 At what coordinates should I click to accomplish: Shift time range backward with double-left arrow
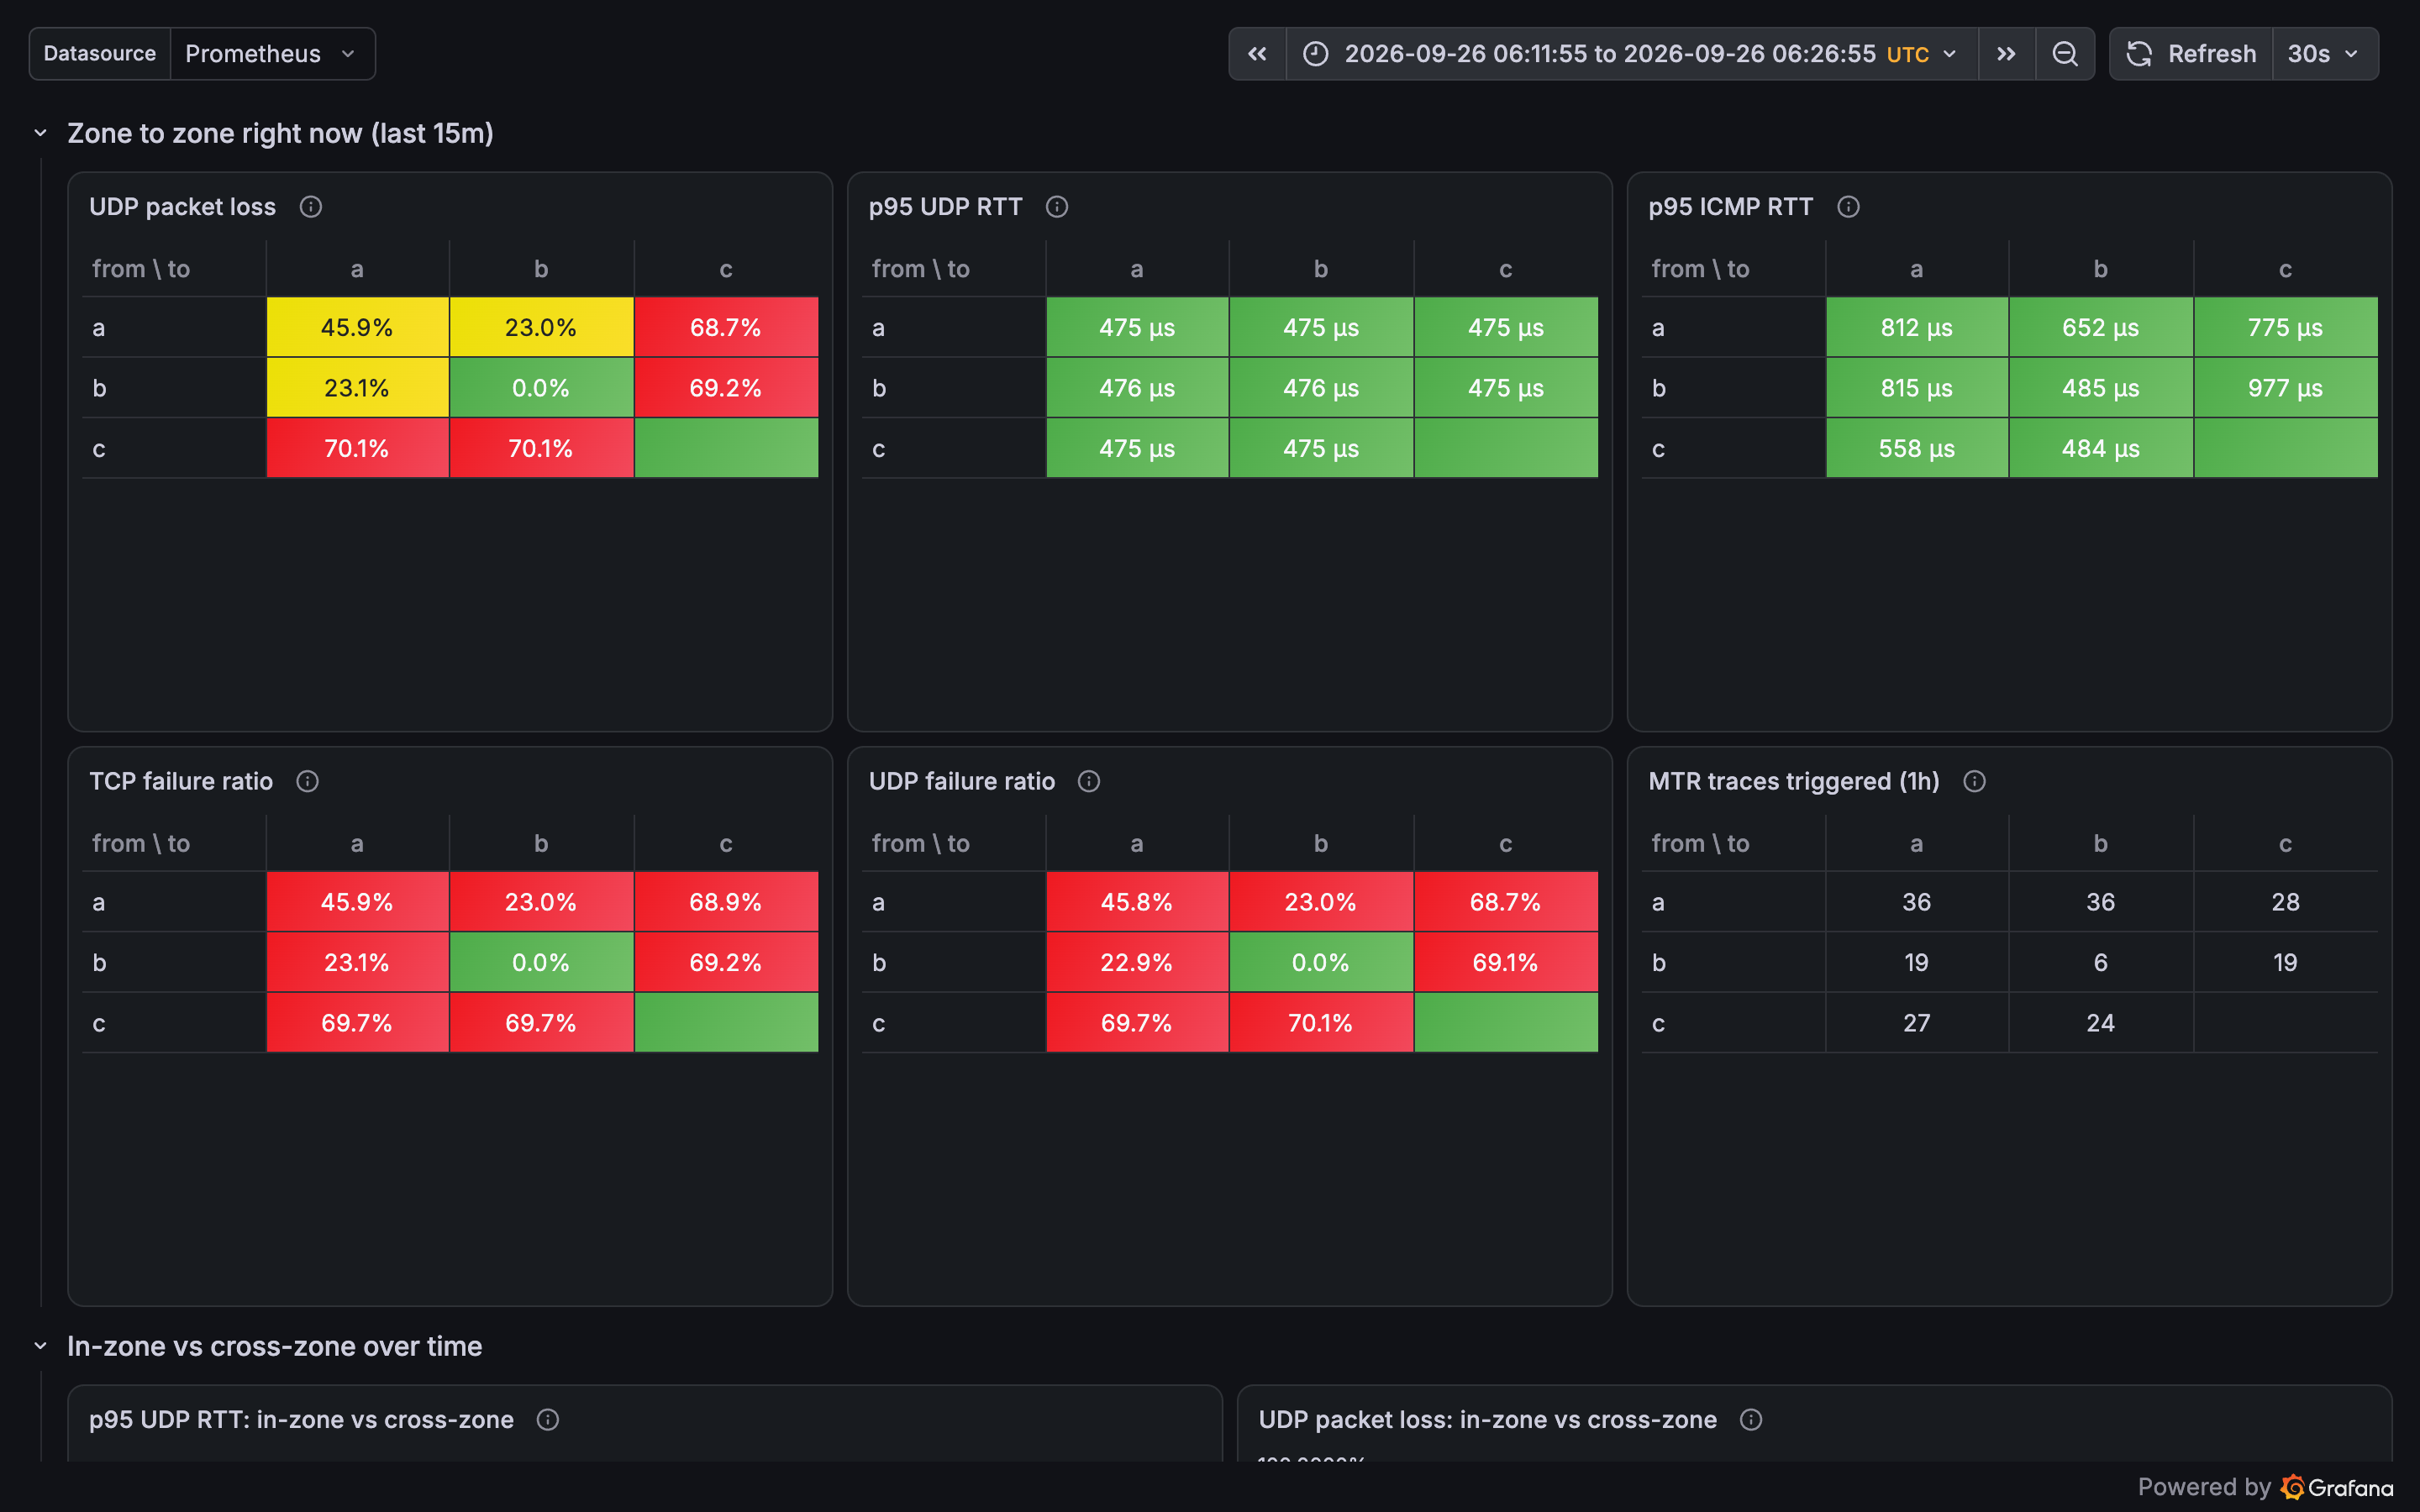click(1257, 54)
